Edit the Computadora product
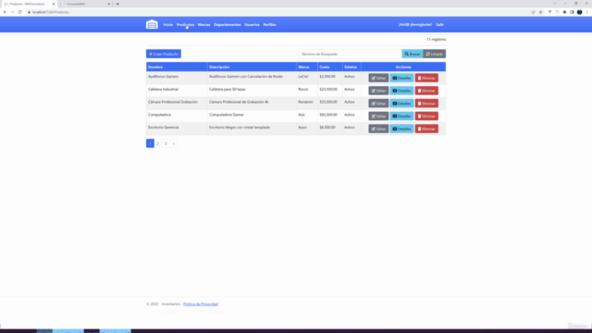The image size is (592, 333). (x=378, y=117)
